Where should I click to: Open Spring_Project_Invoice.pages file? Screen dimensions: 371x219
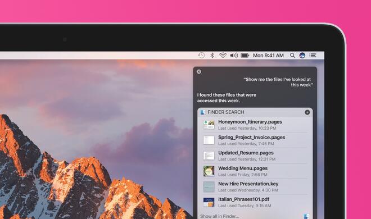tap(255, 140)
